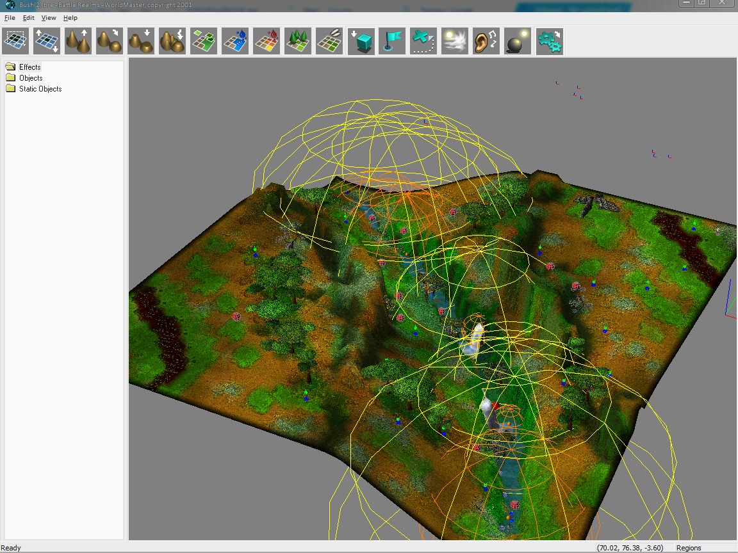Select the trees placement tool

pos(298,41)
